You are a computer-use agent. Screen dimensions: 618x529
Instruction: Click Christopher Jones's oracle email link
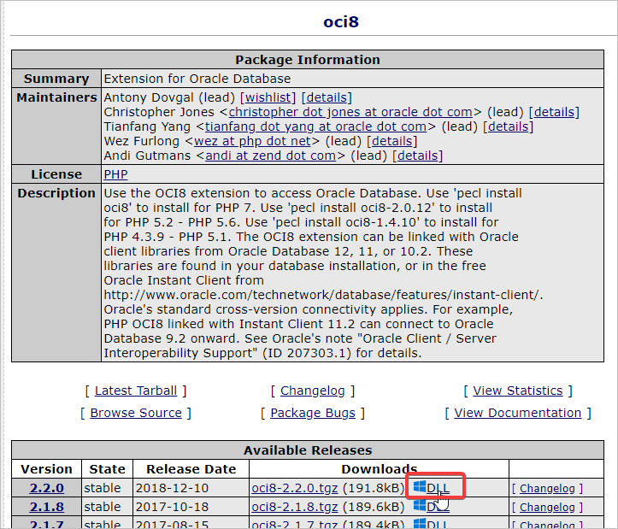click(350, 112)
